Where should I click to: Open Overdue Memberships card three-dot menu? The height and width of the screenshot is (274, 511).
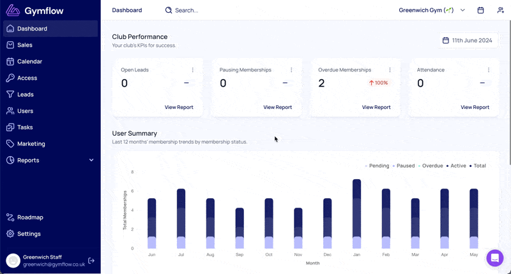[x=390, y=70]
